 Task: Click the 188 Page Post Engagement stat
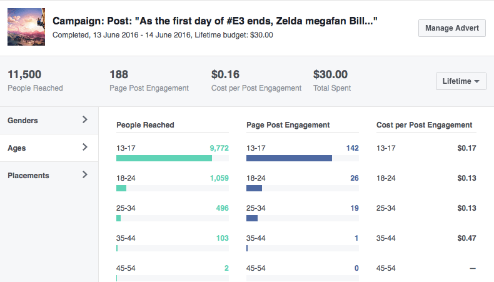[149, 81]
